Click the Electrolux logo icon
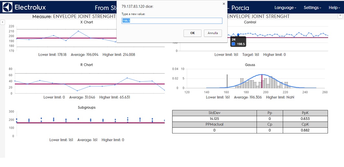This screenshot has width=344, height=167. [7, 7]
